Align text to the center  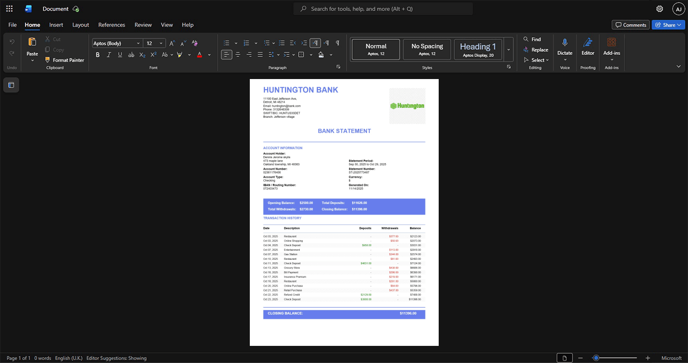[238, 54]
